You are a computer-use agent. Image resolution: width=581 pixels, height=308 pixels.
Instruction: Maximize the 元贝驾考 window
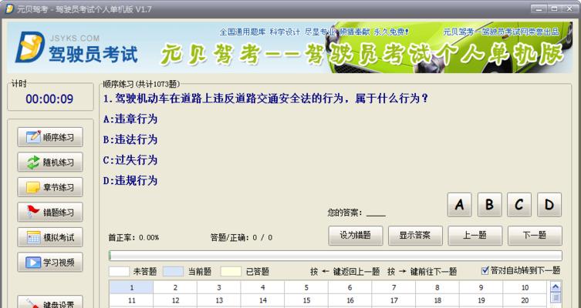554,8
